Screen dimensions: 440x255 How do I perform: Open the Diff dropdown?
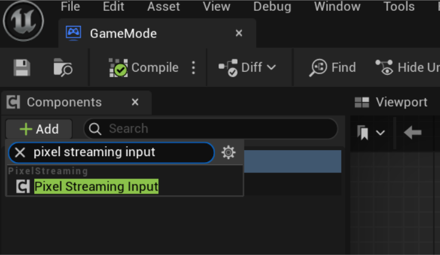247,68
